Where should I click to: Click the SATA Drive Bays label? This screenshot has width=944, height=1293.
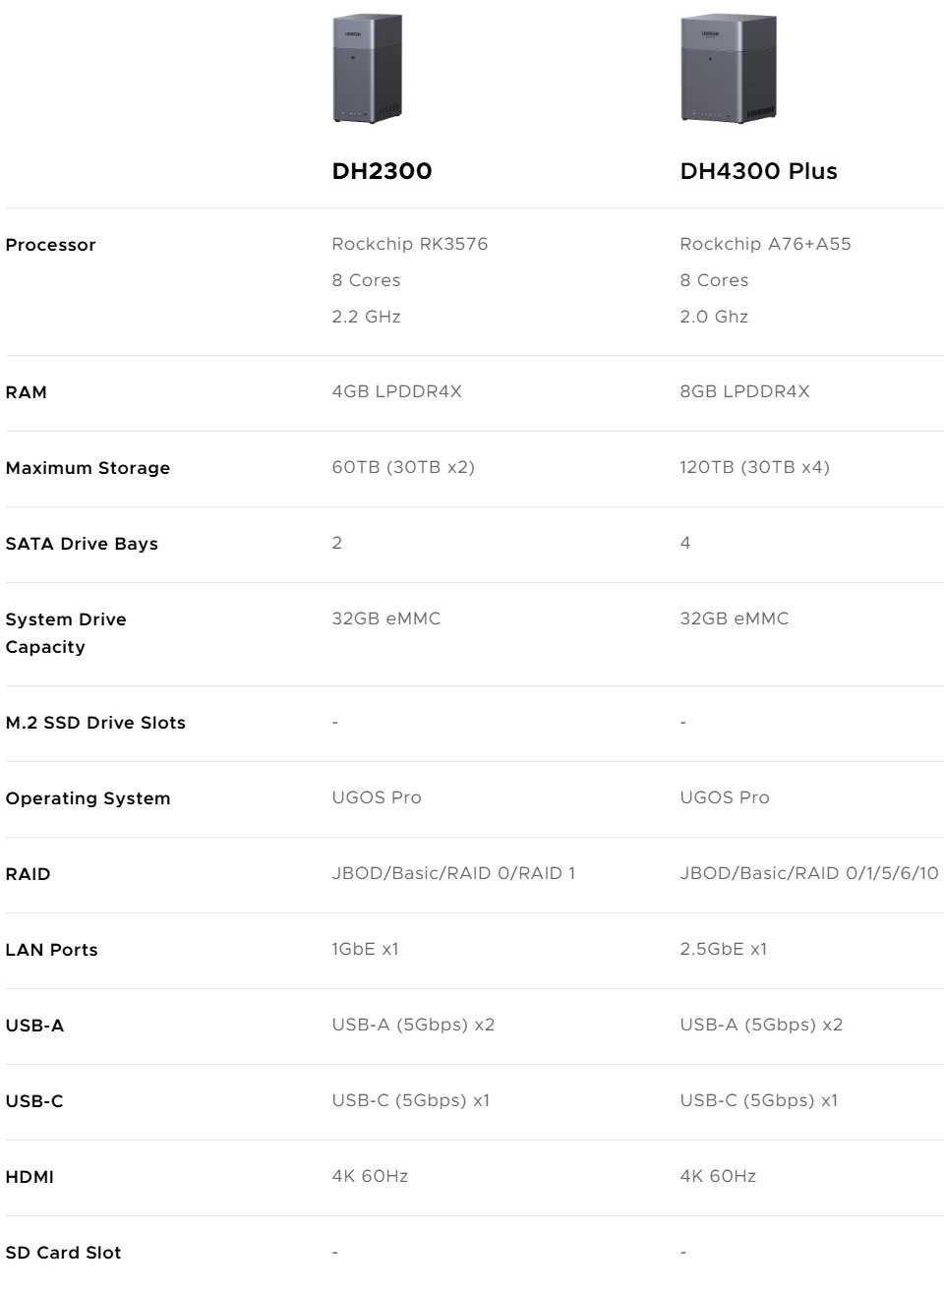tap(82, 544)
